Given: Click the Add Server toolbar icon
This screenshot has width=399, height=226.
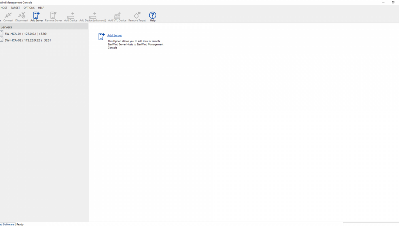Looking at the screenshot, I should [36, 15].
